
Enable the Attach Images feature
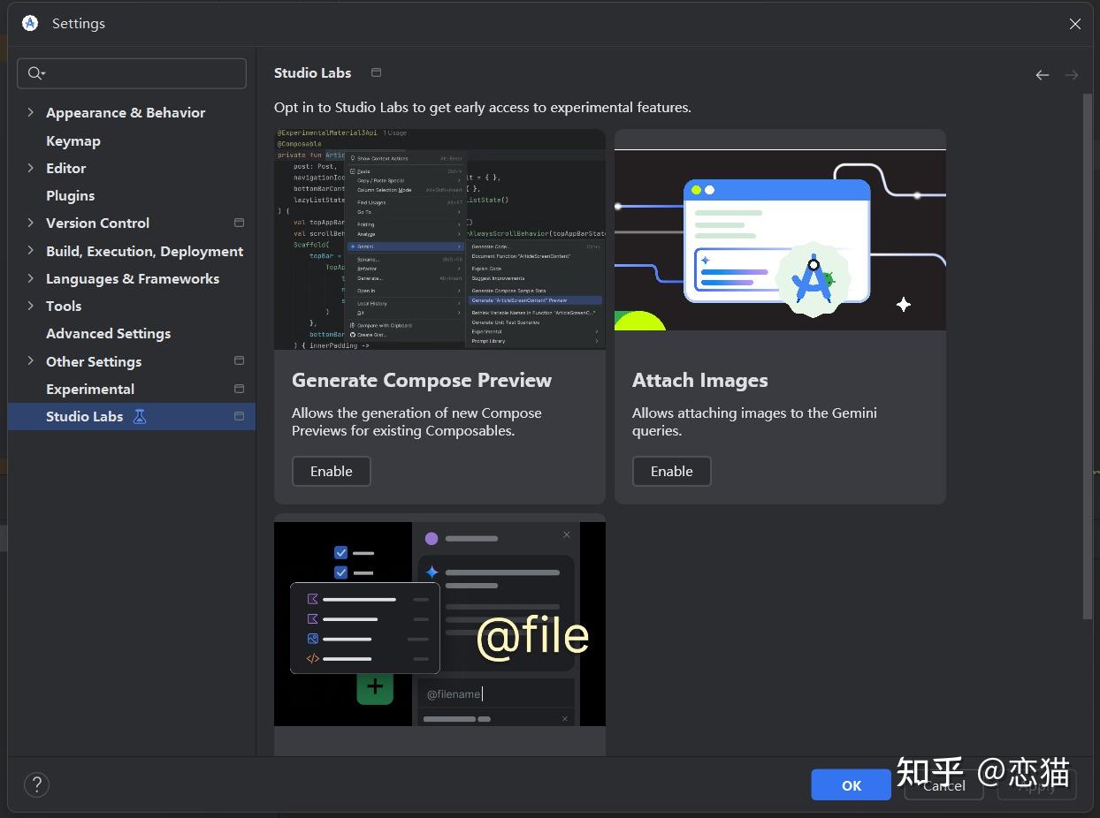point(671,471)
